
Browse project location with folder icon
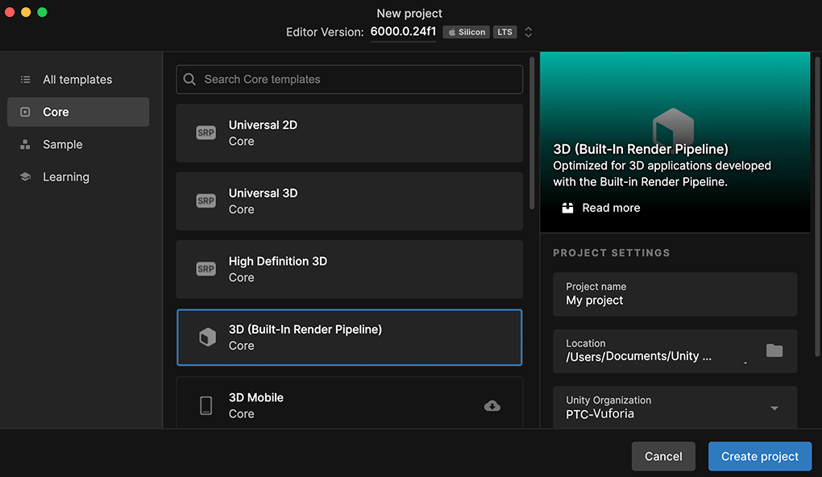(x=774, y=350)
